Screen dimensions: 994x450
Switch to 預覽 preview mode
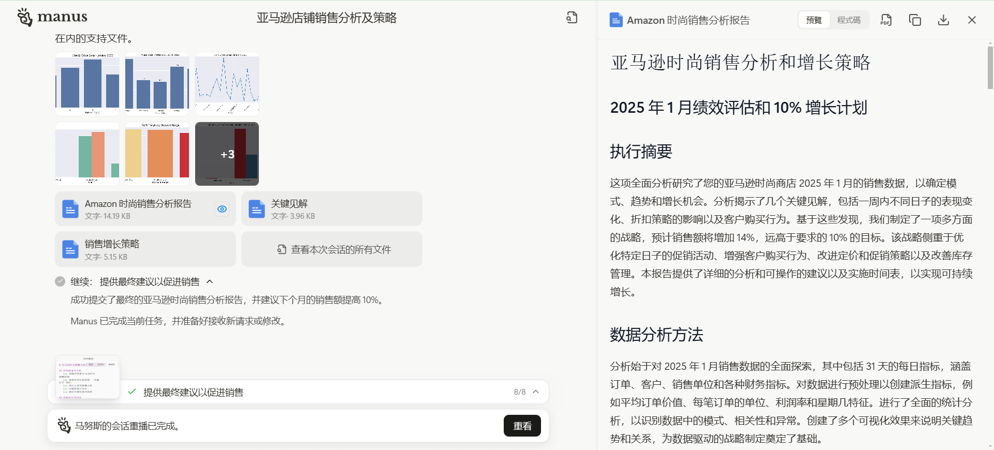814,20
